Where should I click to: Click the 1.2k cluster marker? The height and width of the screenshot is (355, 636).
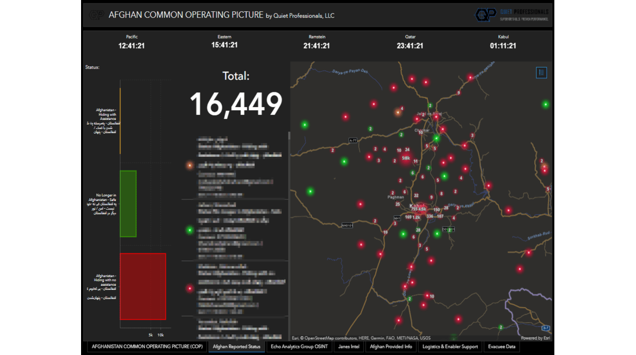417,217
